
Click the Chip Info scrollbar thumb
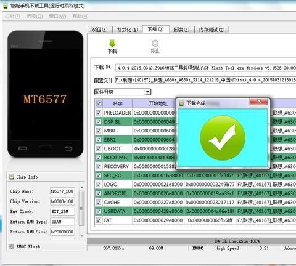(82, 208)
